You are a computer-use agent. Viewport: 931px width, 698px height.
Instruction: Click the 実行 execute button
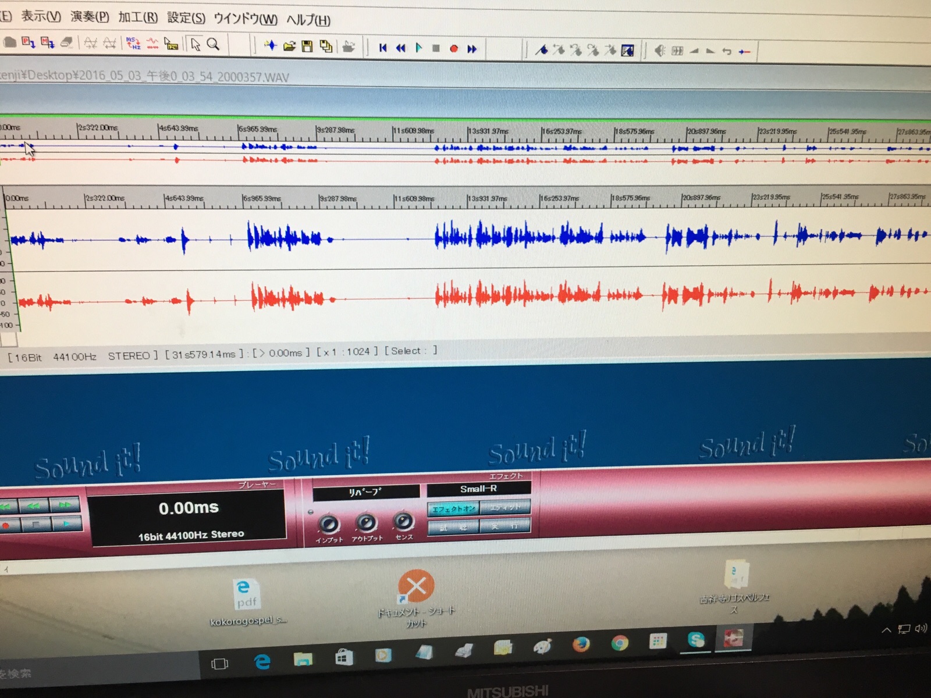click(x=505, y=526)
